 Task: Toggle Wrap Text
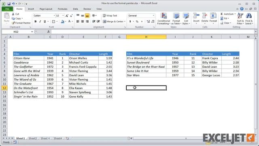point(110,15)
